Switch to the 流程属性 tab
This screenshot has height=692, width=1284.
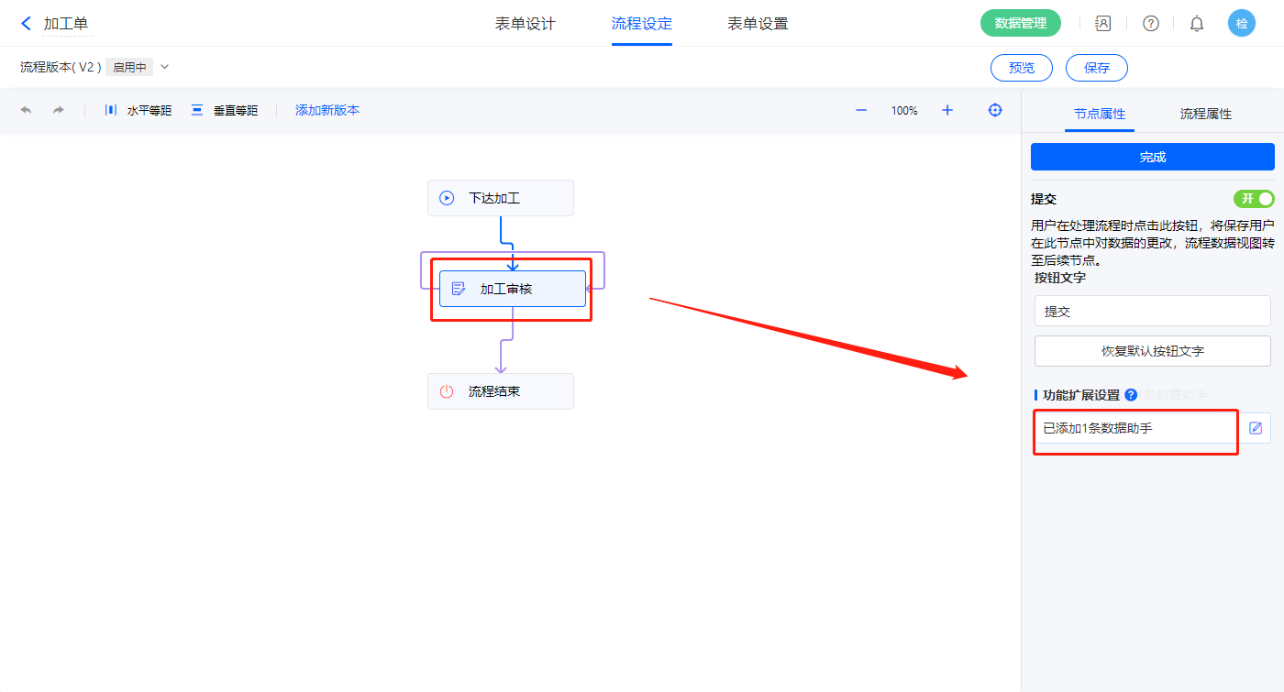(x=1205, y=114)
